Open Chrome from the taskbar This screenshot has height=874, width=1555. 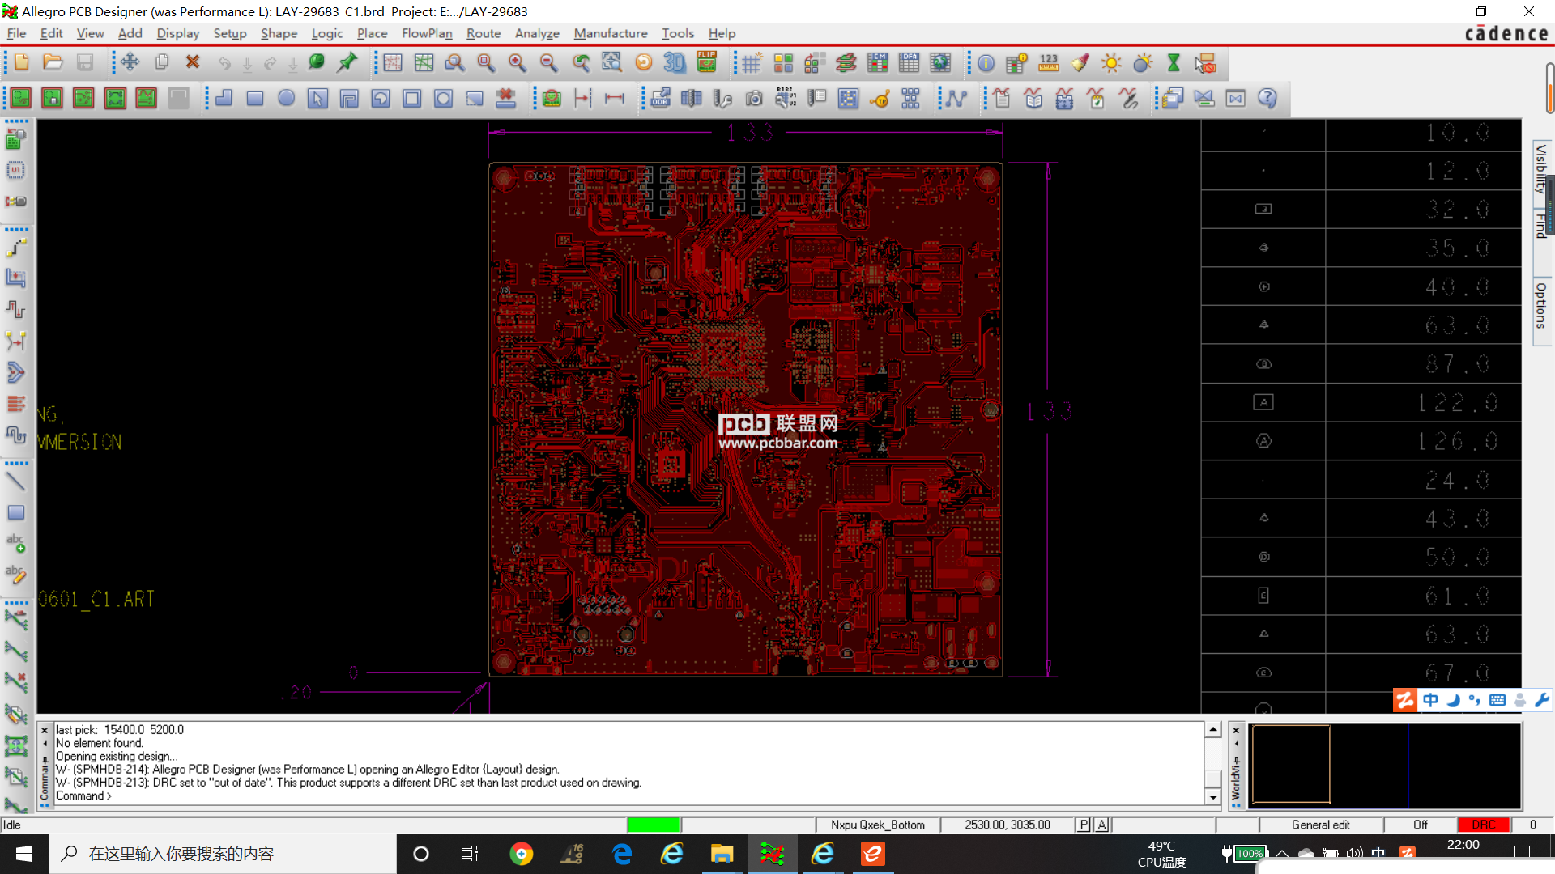tap(522, 854)
